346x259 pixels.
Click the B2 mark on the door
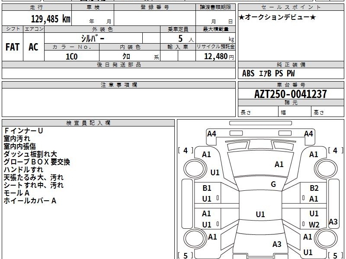314,188
